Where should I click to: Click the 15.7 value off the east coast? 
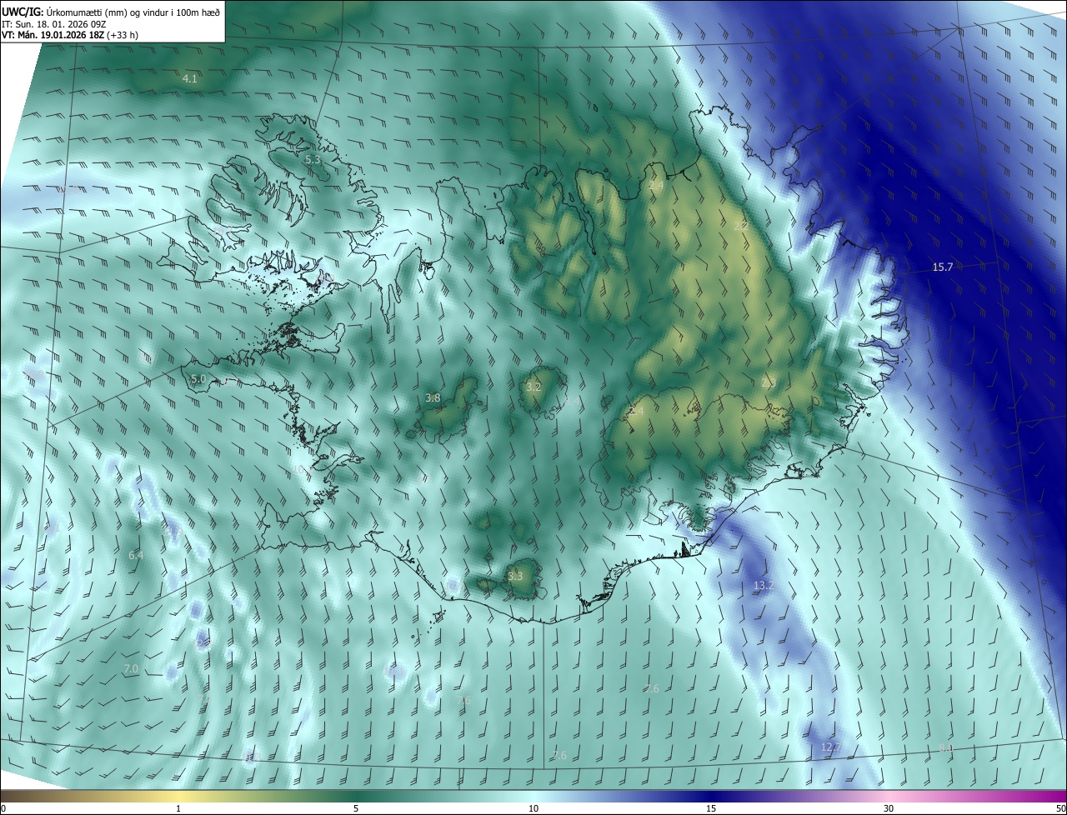[942, 267]
